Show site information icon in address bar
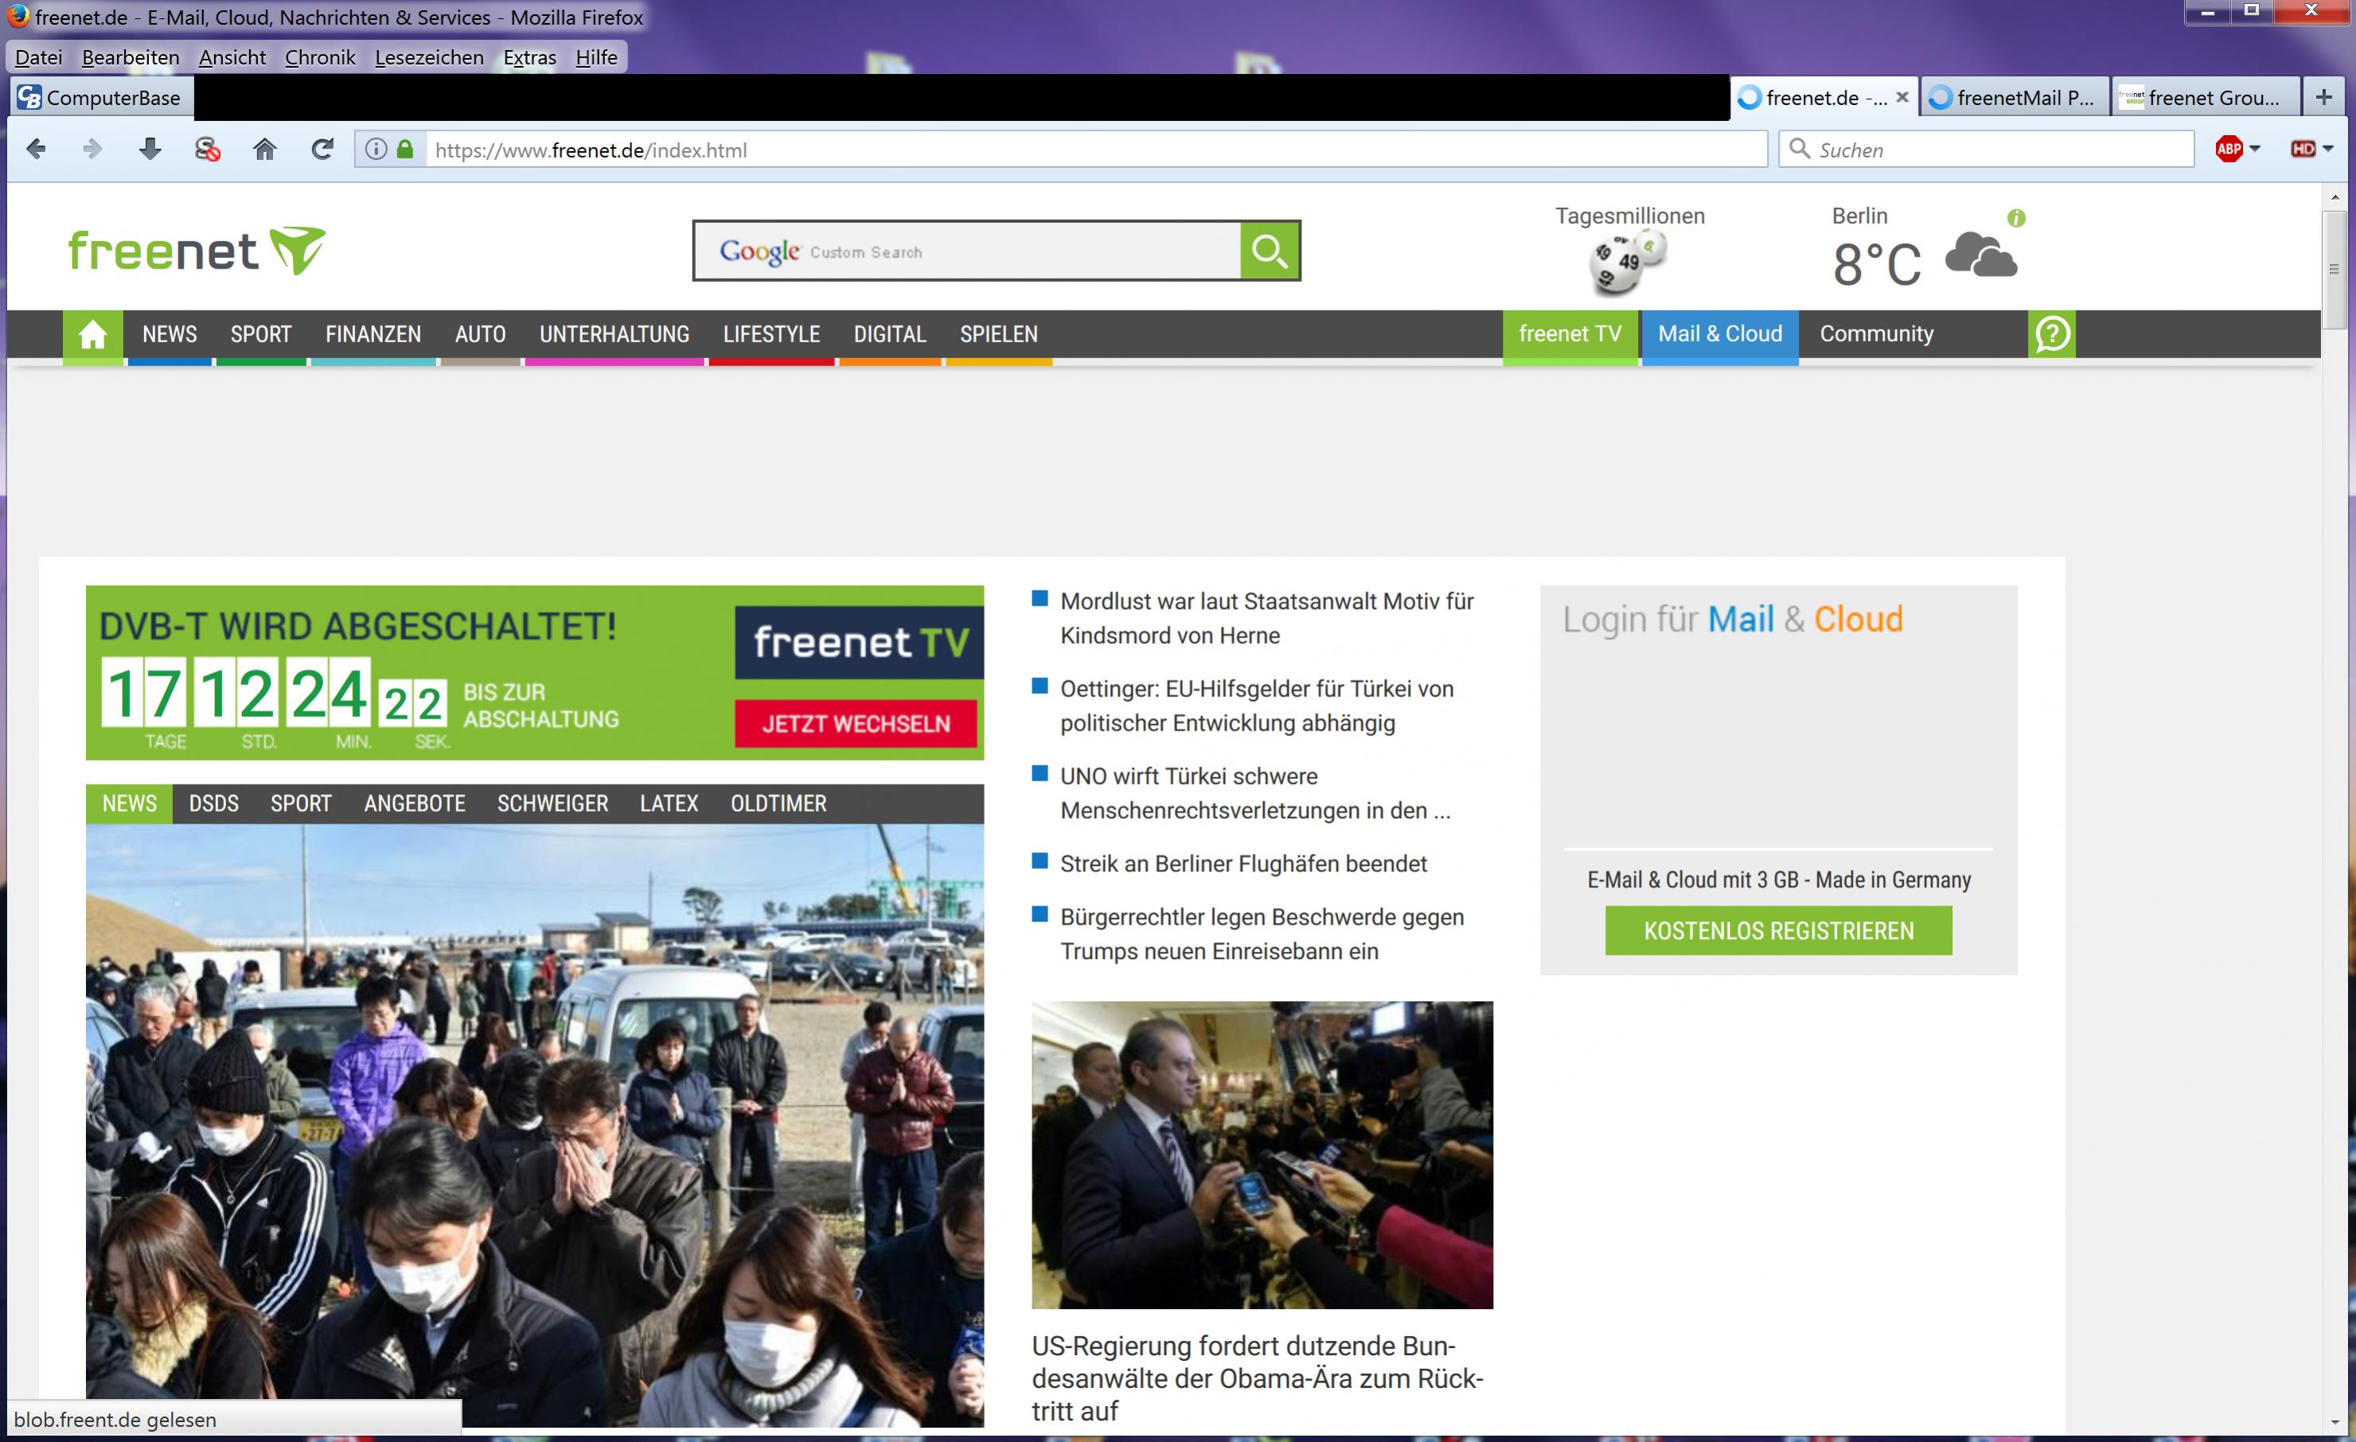 click(x=376, y=149)
